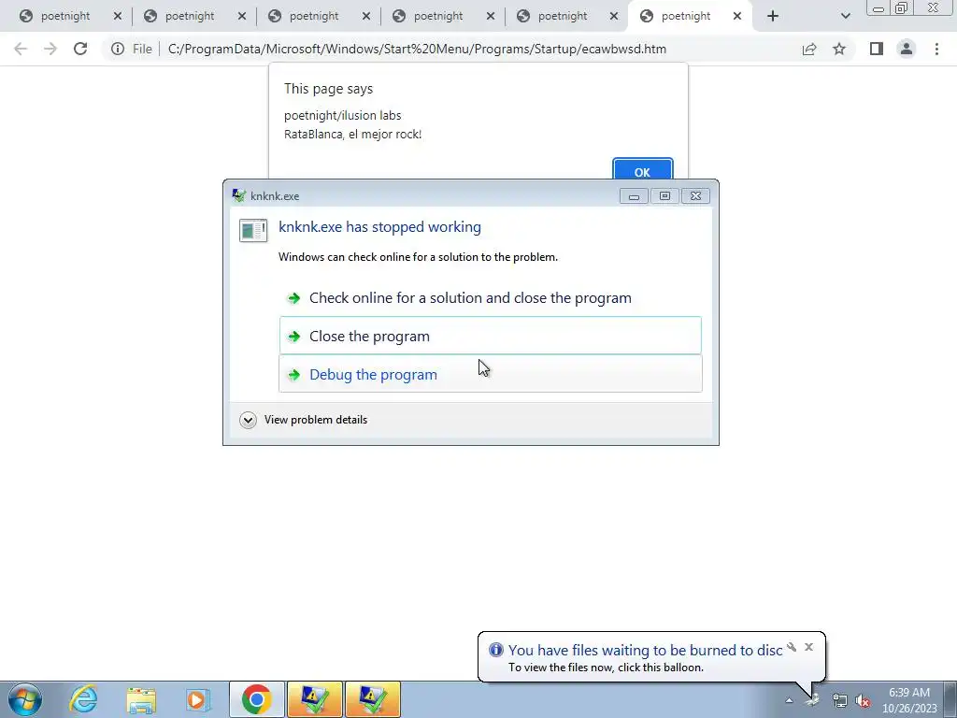Viewport: 957px width, 718px height.
Task: Open a new tab with the plus button
Action: (773, 17)
